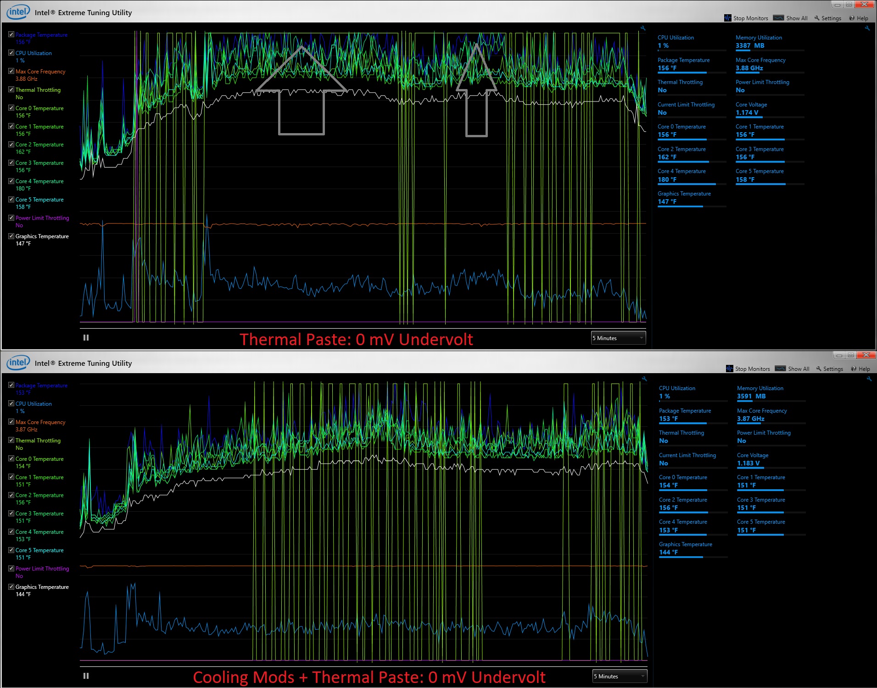Screen dimensions: 877x688
Task: Toggle Graphics Temperature checkbox in top window
Action: point(11,236)
